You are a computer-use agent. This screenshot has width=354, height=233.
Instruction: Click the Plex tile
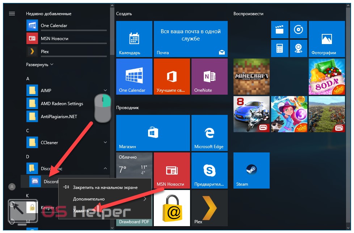[x=209, y=208]
